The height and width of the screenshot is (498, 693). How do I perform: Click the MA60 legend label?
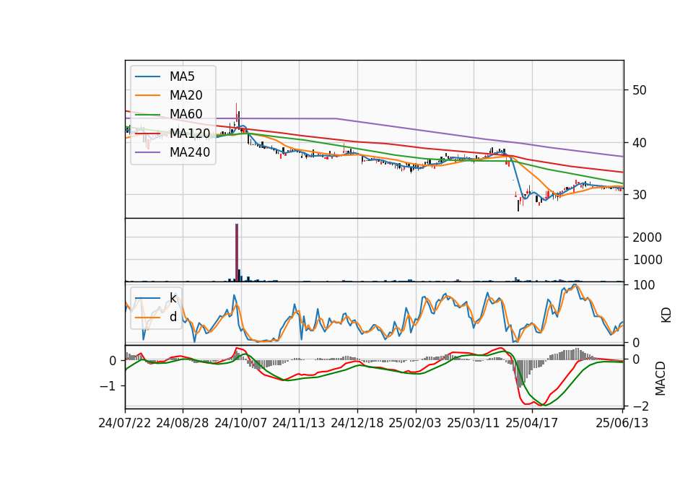point(186,115)
